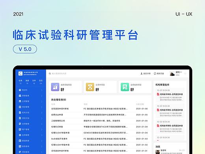Viewport: 205px width, 154px height.
Task: Expand the 立项管理 chevron
Action: coord(42,101)
